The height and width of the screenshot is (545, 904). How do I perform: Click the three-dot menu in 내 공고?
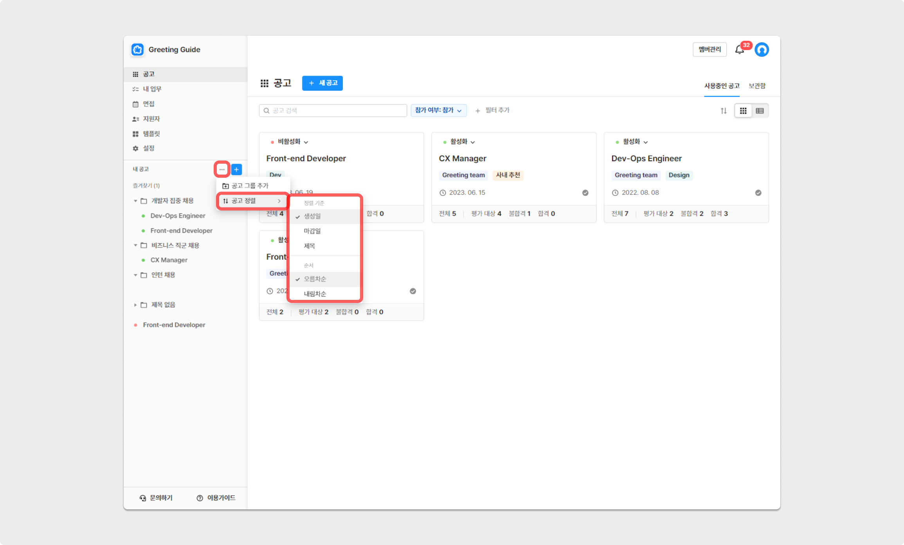(222, 170)
